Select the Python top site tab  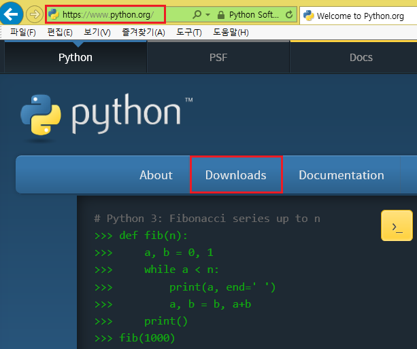pos(76,57)
